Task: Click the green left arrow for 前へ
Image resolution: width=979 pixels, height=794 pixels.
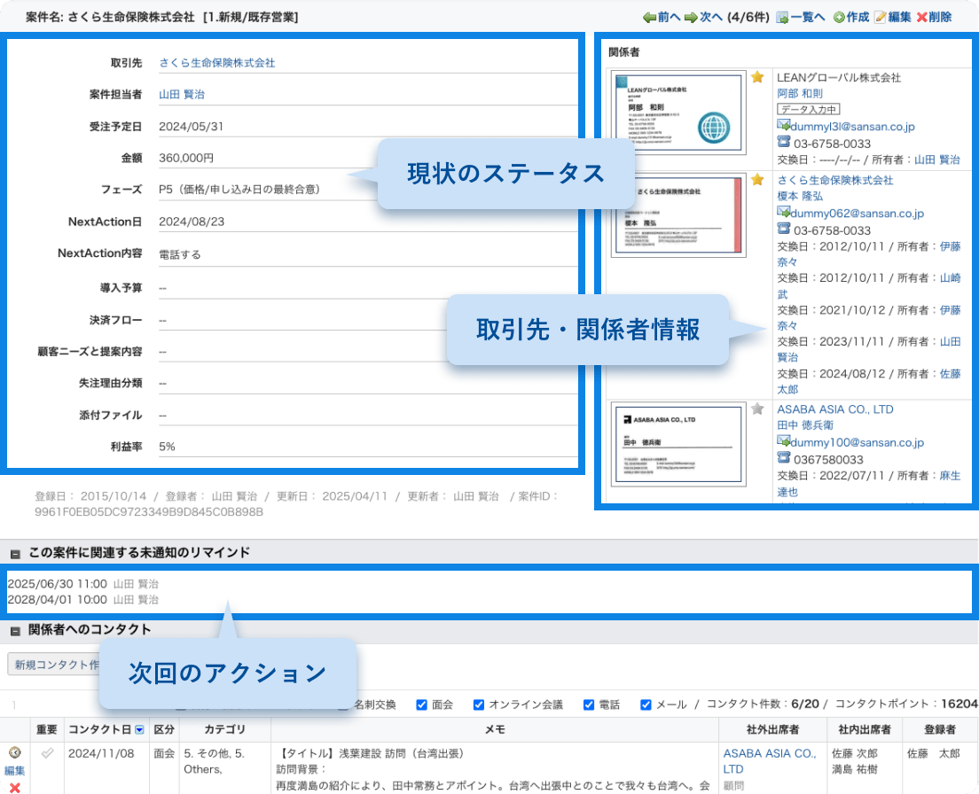Action: (x=649, y=18)
